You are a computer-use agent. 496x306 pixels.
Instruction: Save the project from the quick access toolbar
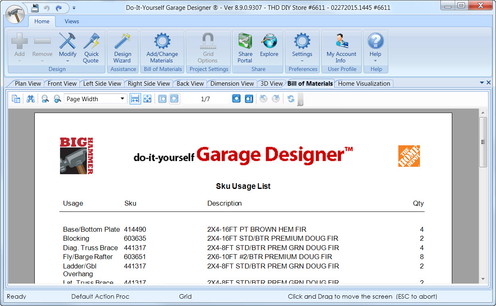coord(35,8)
